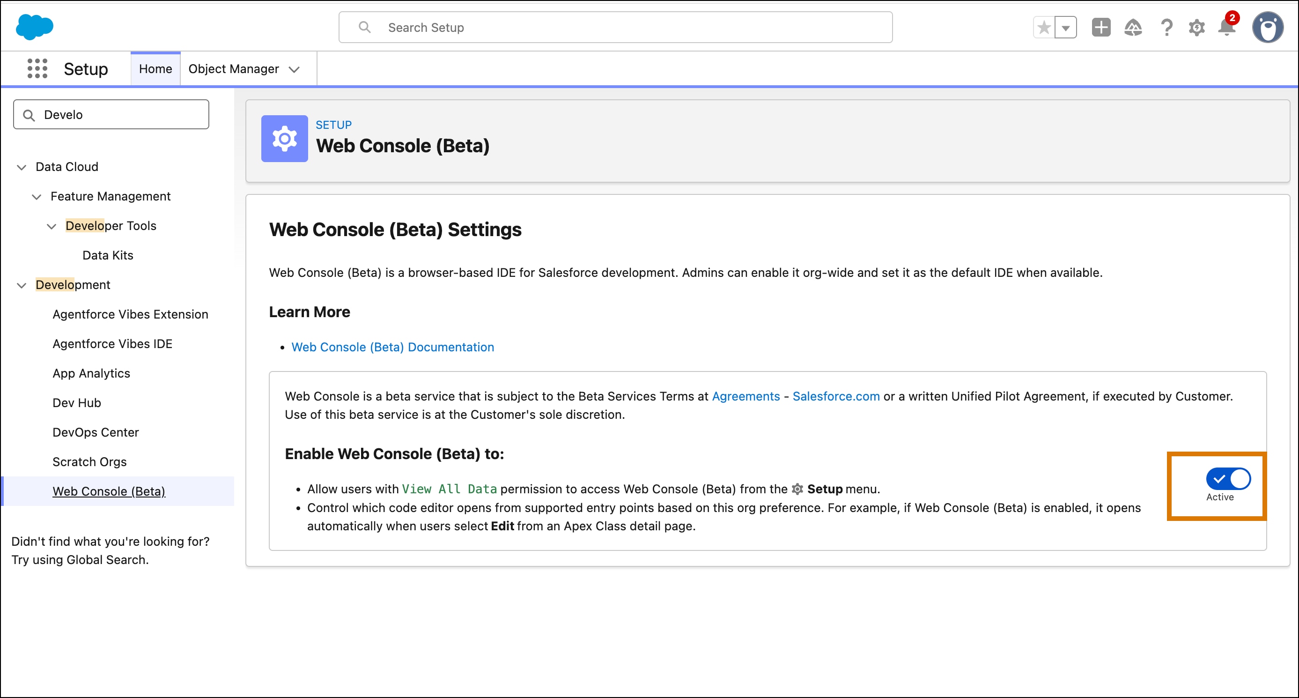Collapse the Developer Tools tree node
This screenshot has height=698, width=1299.
pyautogui.click(x=52, y=226)
